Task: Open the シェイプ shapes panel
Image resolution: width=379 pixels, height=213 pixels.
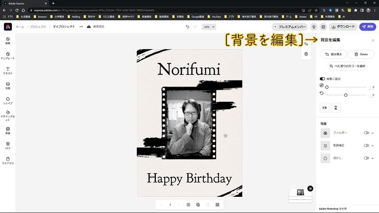Action: coord(8,101)
